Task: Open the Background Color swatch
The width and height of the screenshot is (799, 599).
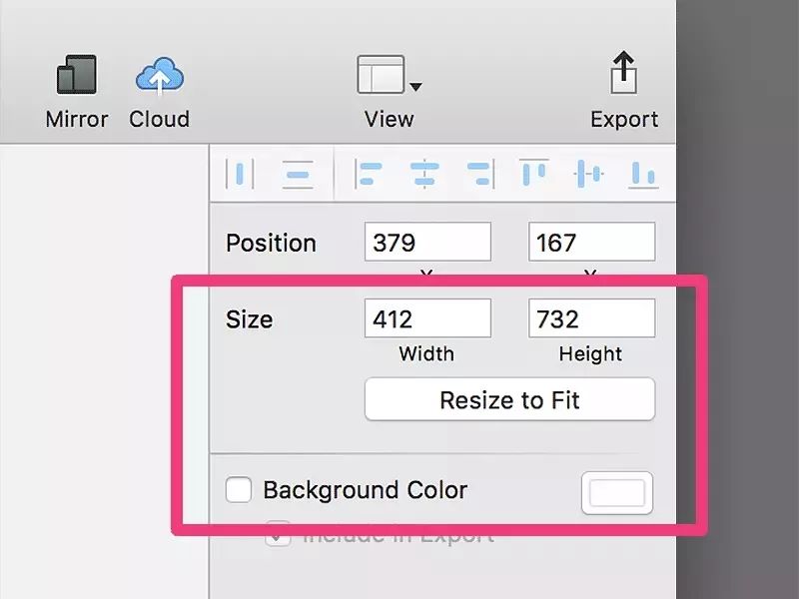Action: pyautogui.click(x=617, y=493)
